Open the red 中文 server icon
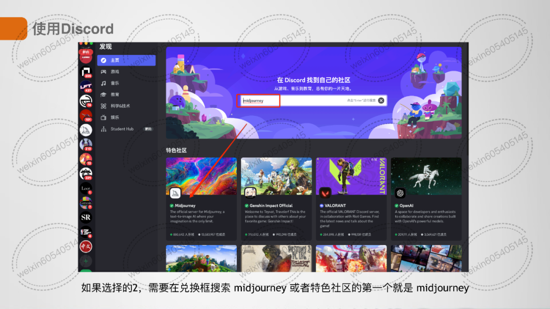 pos(86,246)
